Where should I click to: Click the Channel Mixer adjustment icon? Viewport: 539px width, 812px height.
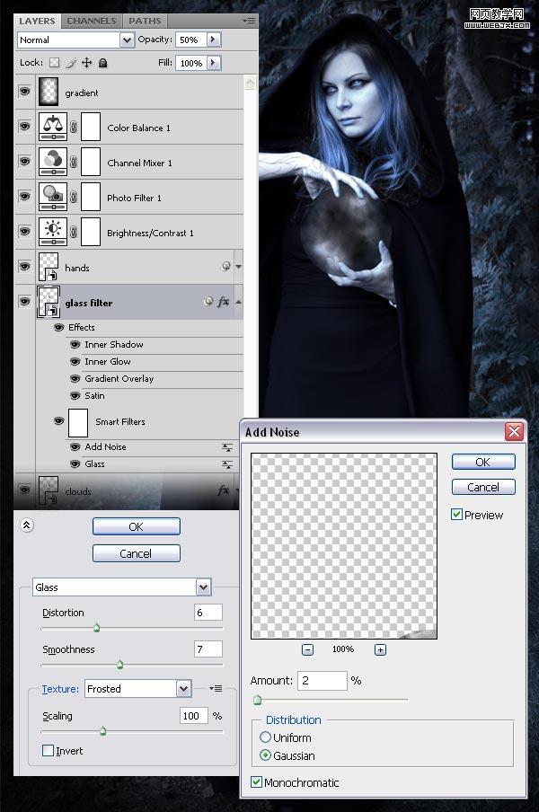[53, 162]
